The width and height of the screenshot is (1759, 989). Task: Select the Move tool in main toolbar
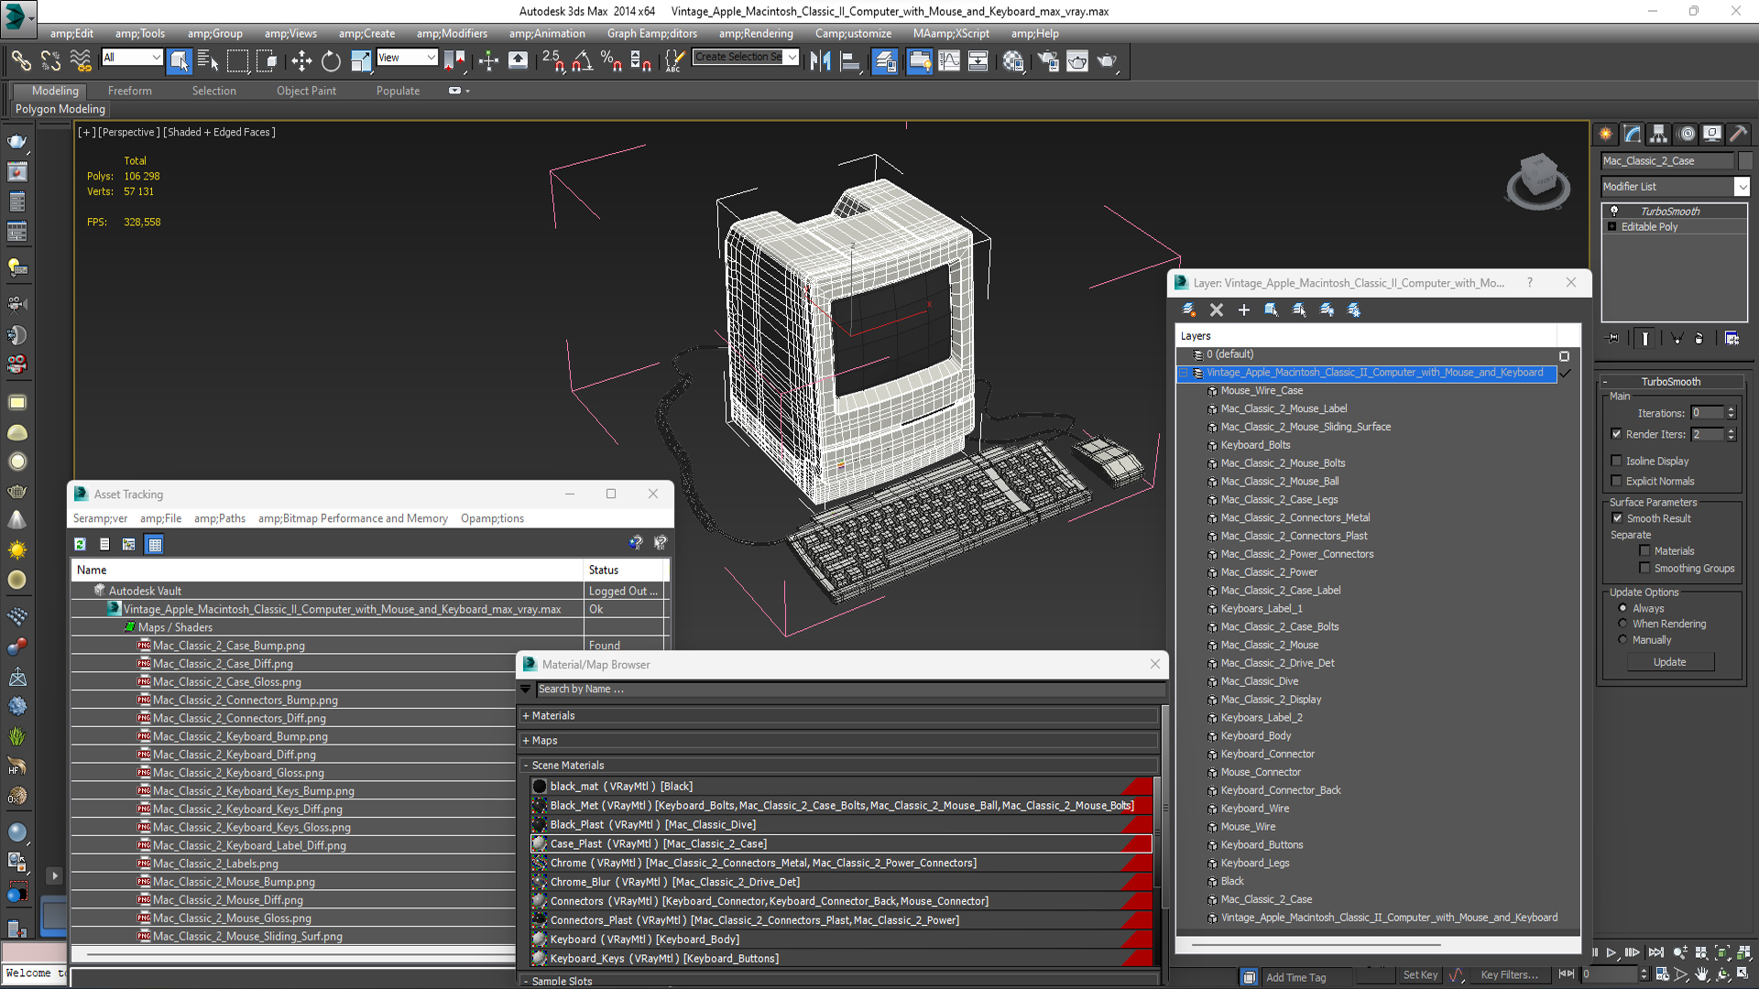(x=301, y=61)
